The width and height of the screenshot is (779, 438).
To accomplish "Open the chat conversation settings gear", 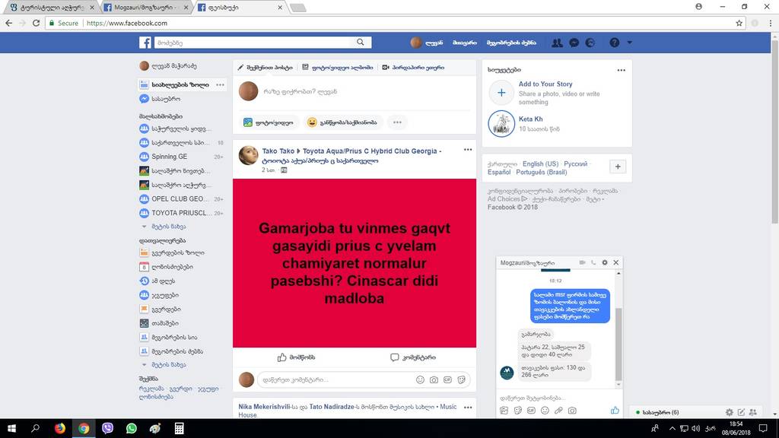I will [604, 262].
